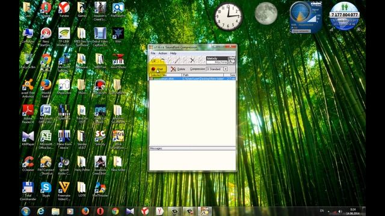
Task: Open the Piano From Above shortcut
Action: coord(64,140)
